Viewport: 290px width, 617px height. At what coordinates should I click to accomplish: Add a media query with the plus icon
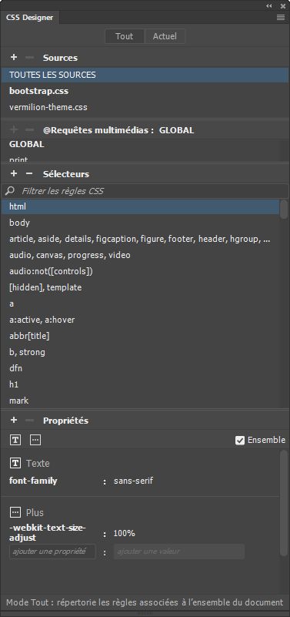coord(14,129)
